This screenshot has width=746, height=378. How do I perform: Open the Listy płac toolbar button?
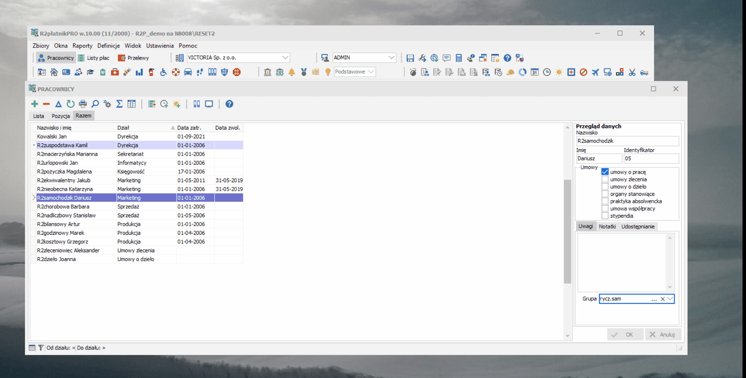pyautogui.click(x=94, y=58)
